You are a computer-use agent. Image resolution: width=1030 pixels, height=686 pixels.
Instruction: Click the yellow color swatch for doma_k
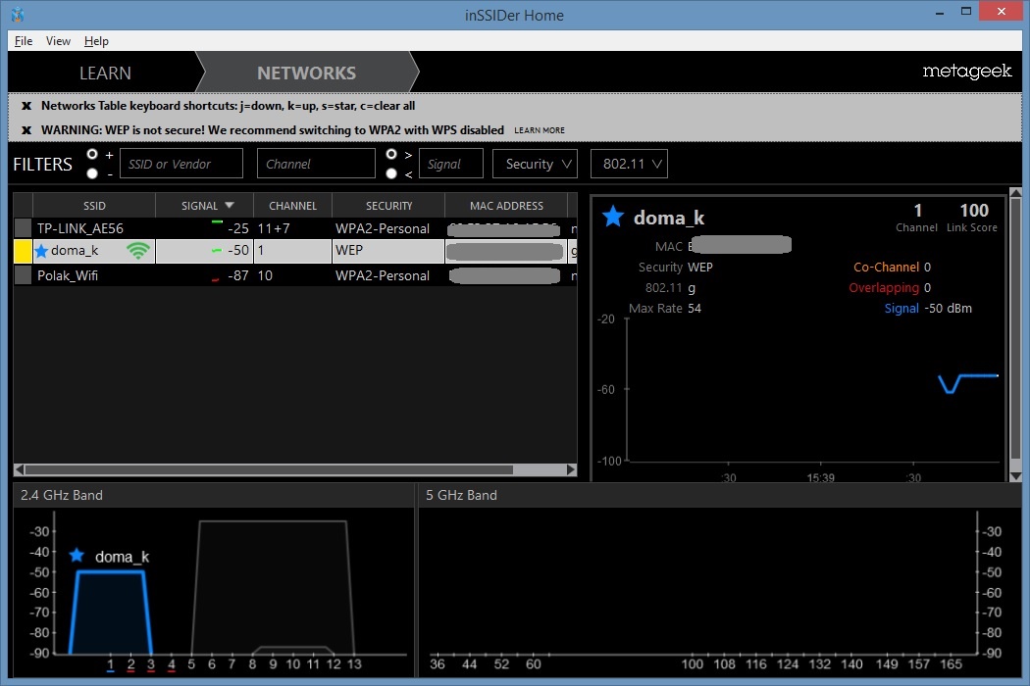tap(24, 251)
